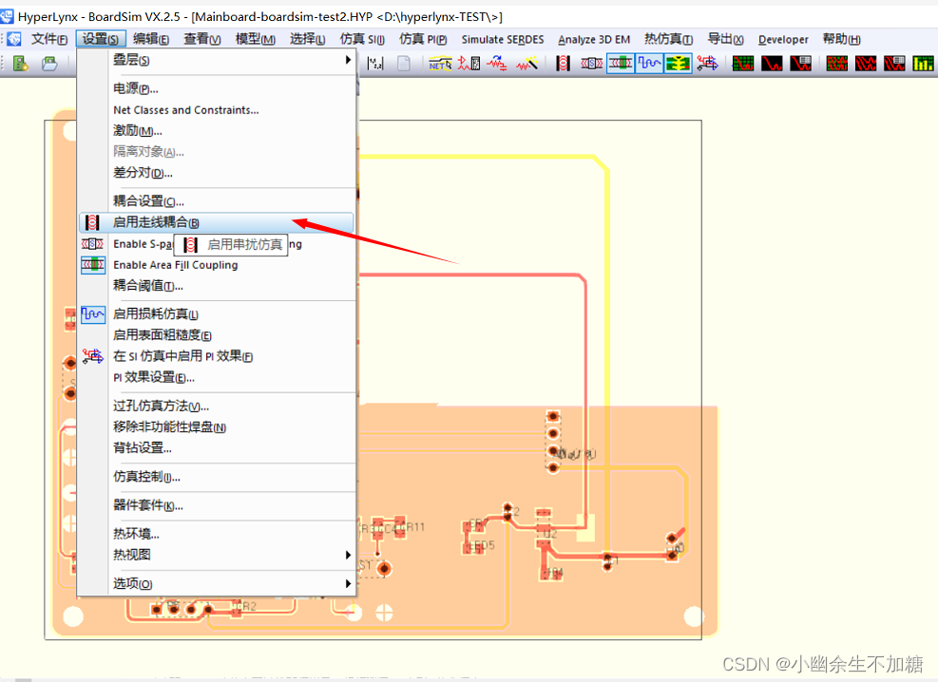Expand the 热视图 submenu
The width and height of the screenshot is (938, 682).
coord(217,555)
